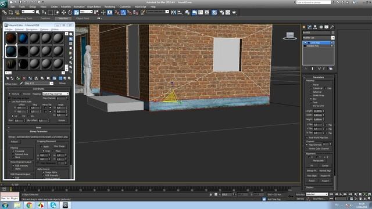Open Skype from the taskbar
Screen dimensions: 372x209
coord(53,205)
